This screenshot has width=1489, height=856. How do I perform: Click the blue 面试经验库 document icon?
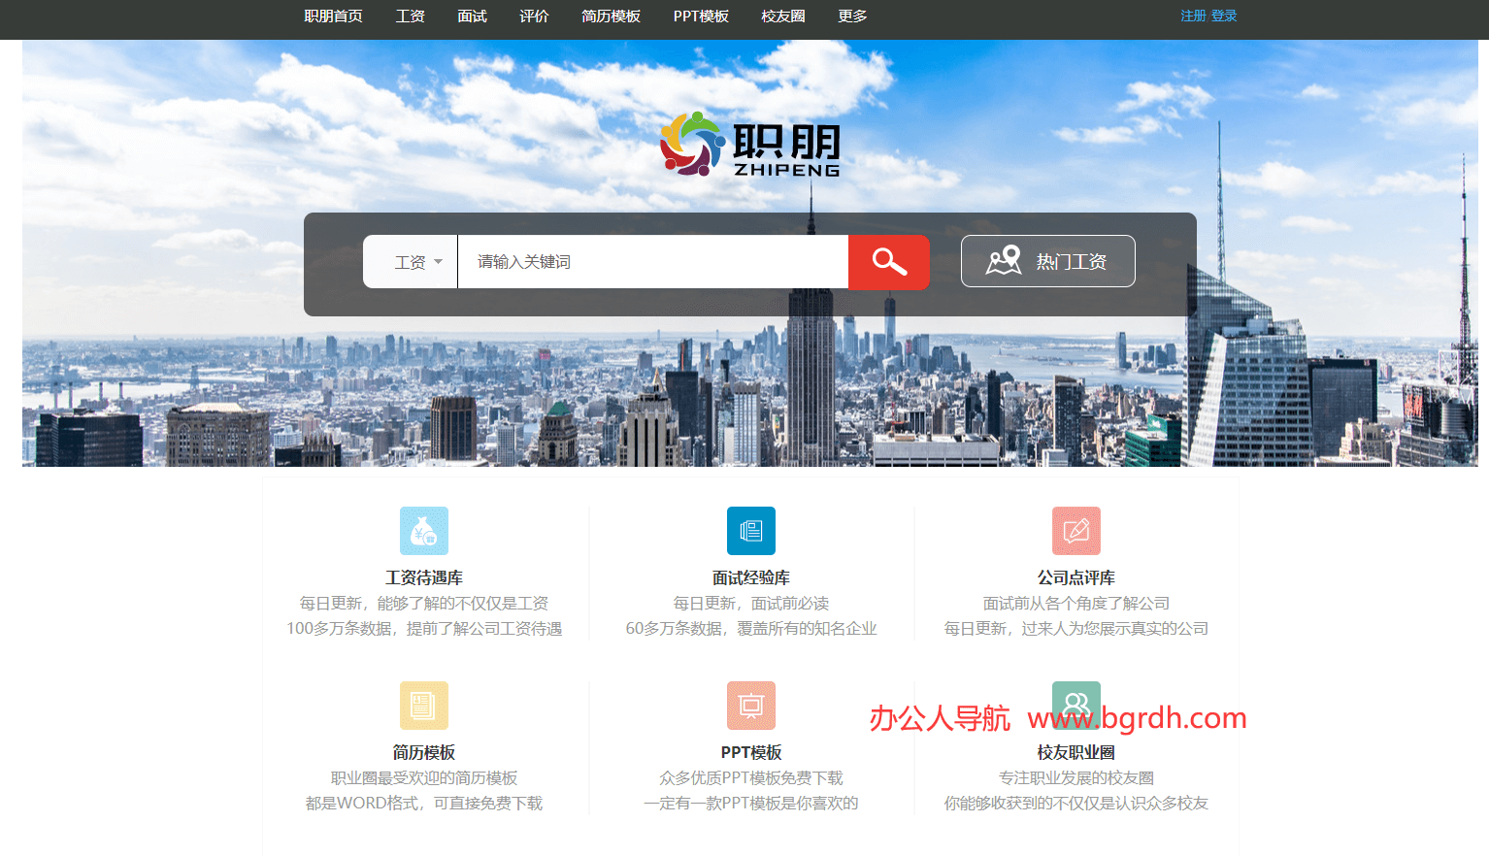tap(750, 531)
